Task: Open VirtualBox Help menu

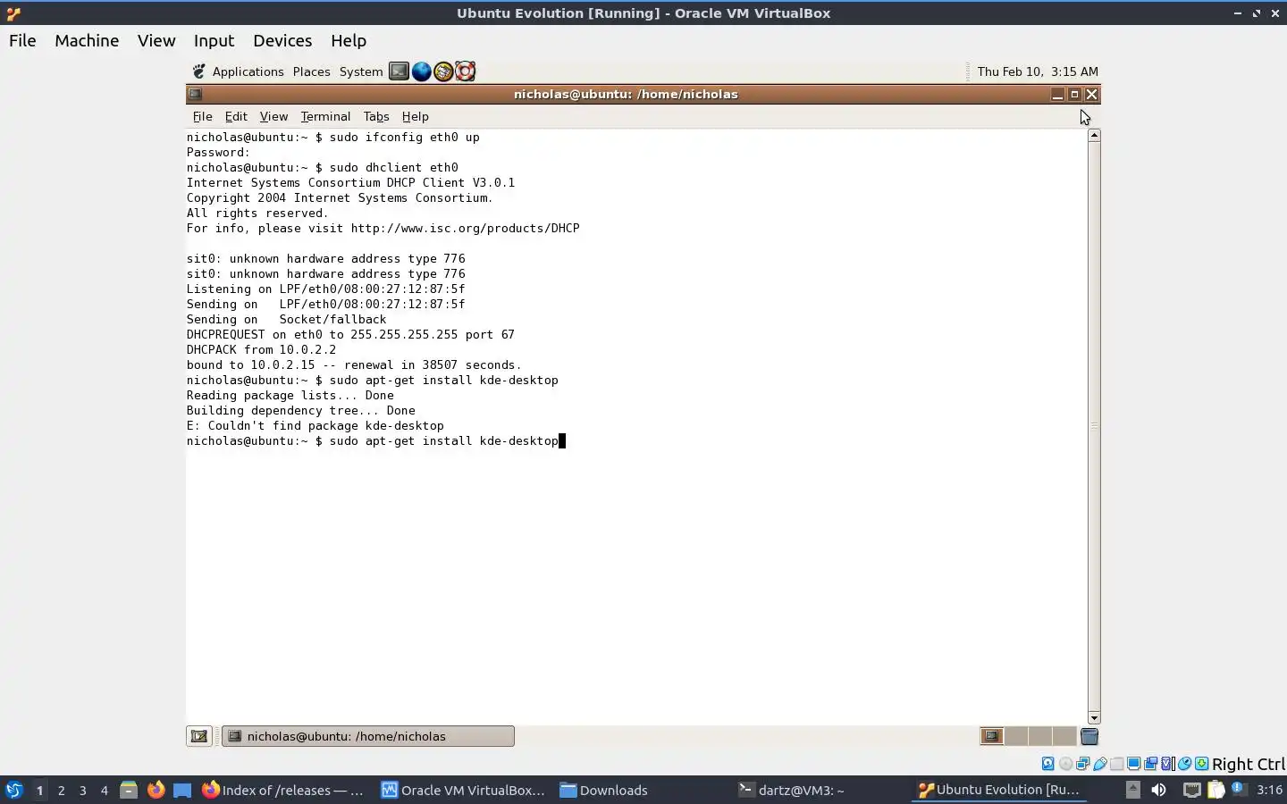Action: coord(349,40)
